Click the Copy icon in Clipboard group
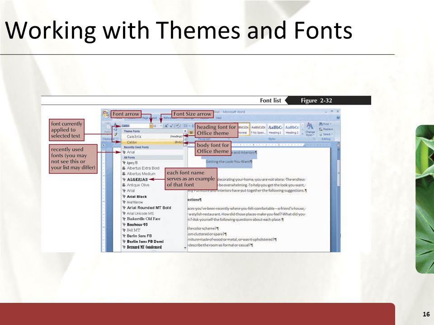The width and height of the screenshot is (434, 325). pyautogui.click(x=115, y=130)
